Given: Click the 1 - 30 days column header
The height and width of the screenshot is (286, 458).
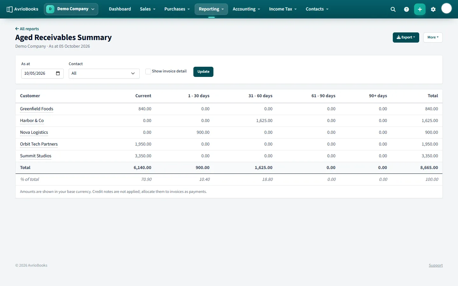Looking at the screenshot, I should click(199, 96).
